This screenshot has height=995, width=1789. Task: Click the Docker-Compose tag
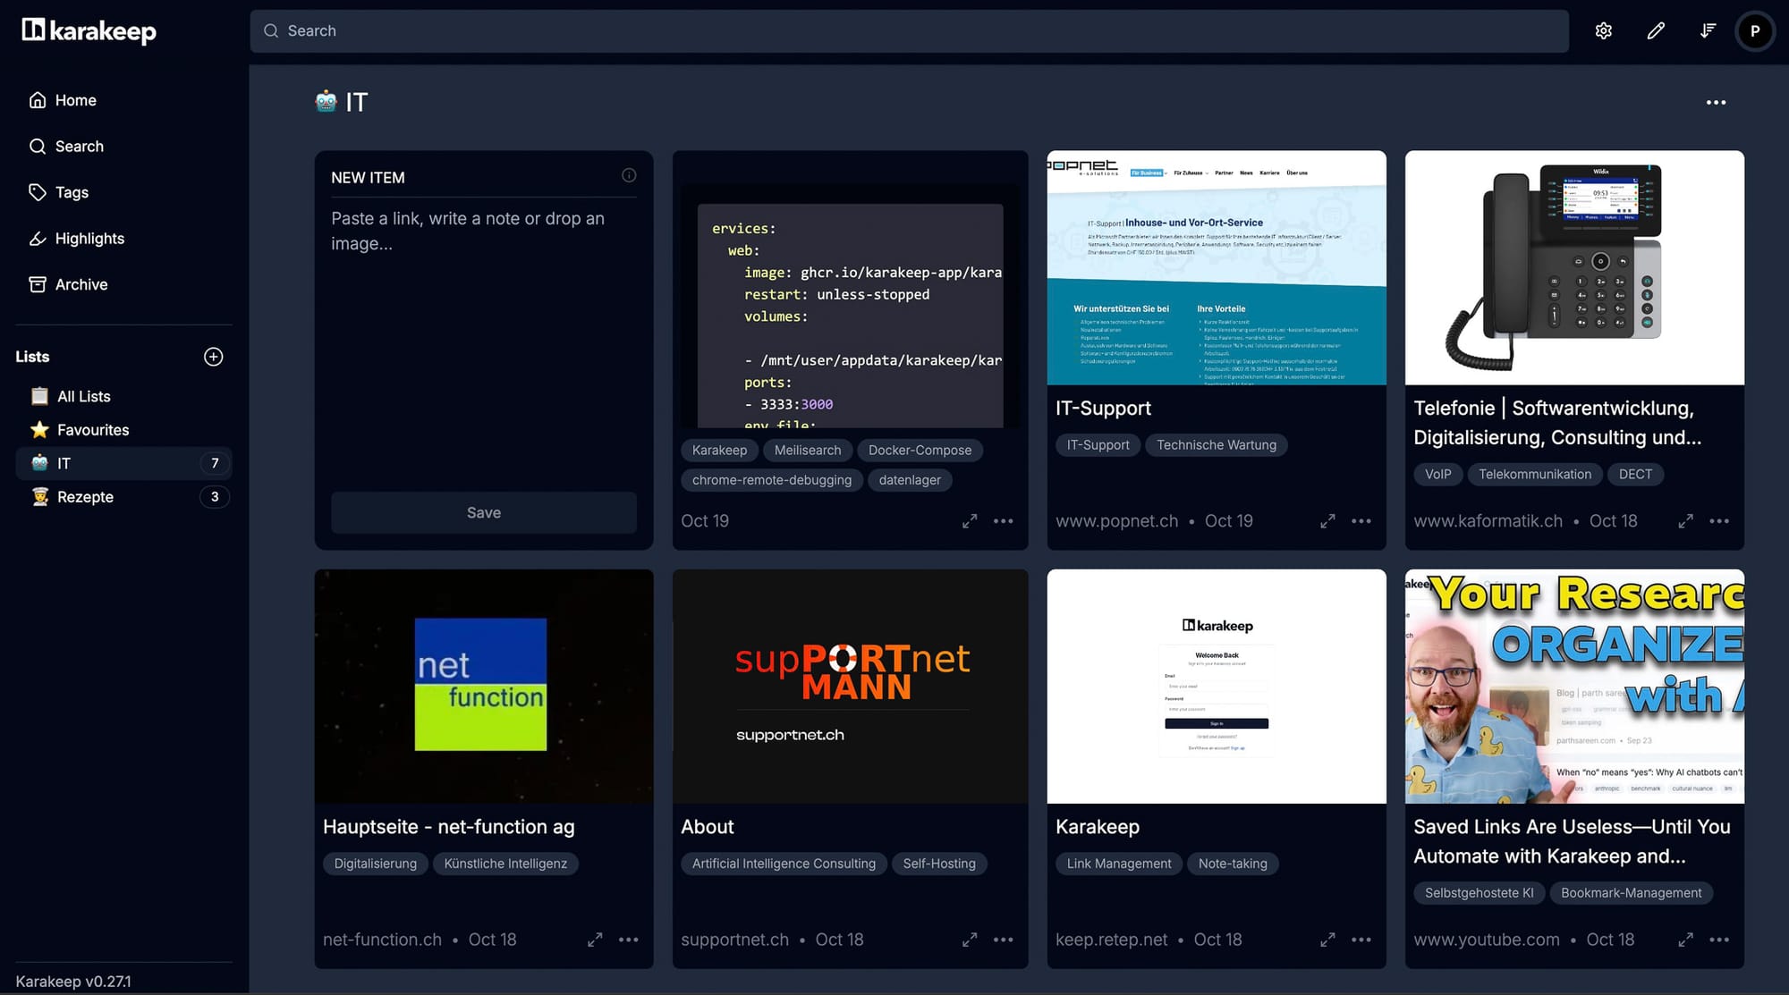920,451
